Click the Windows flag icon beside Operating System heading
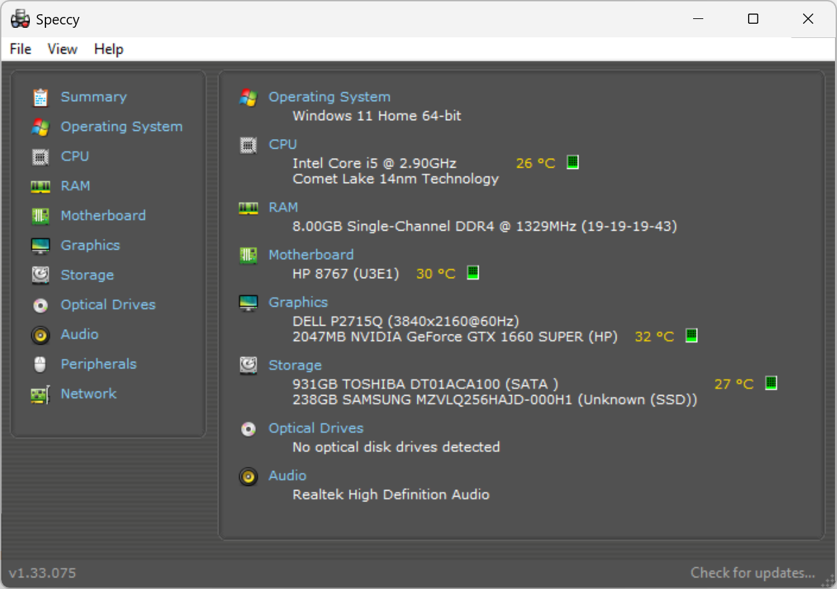The height and width of the screenshot is (589, 837). coord(248,98)
